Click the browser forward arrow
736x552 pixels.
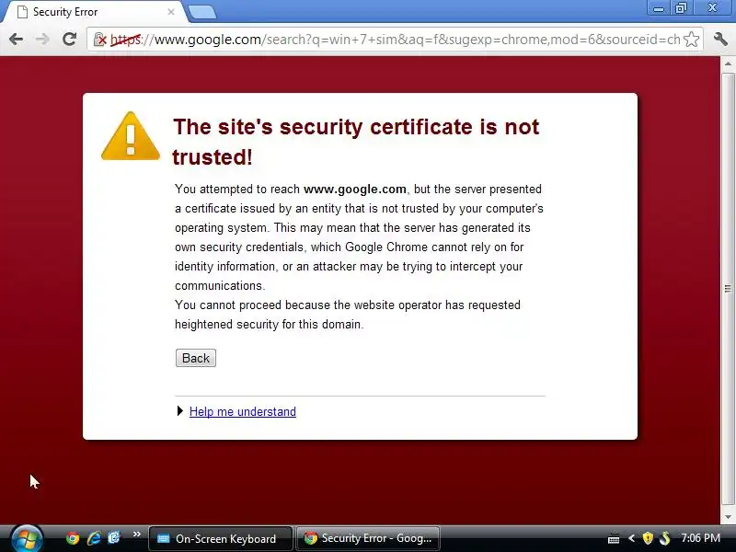point(42,39)
